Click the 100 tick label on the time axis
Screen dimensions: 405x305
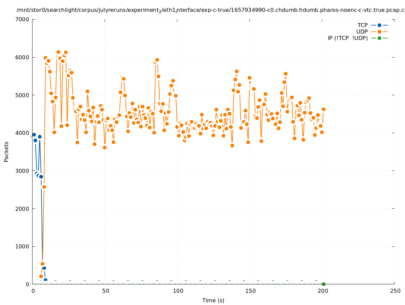pyautogui.click(x=177, y=291)
